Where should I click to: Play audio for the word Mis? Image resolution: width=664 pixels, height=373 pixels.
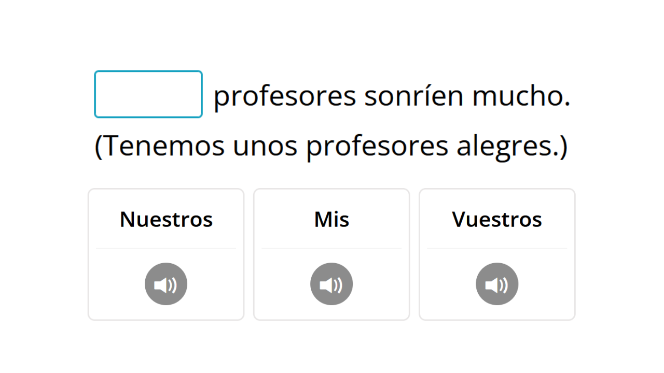pyautogui.click(x=331, y=284)
